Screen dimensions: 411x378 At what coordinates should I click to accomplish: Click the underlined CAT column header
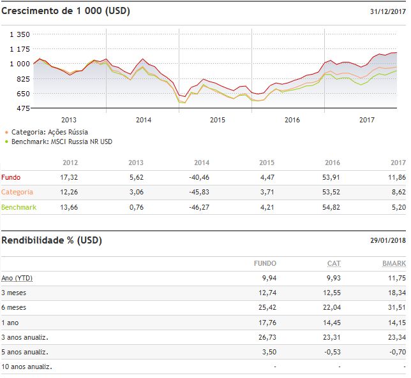click(x=333, y=263)
